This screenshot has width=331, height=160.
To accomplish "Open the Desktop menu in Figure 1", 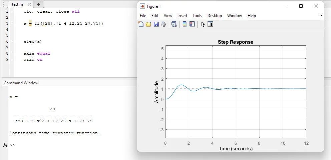I will tap(215, 16).
